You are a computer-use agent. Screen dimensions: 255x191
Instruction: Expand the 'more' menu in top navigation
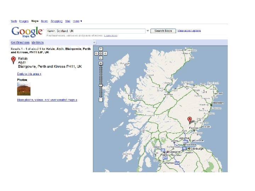[78, 21]
